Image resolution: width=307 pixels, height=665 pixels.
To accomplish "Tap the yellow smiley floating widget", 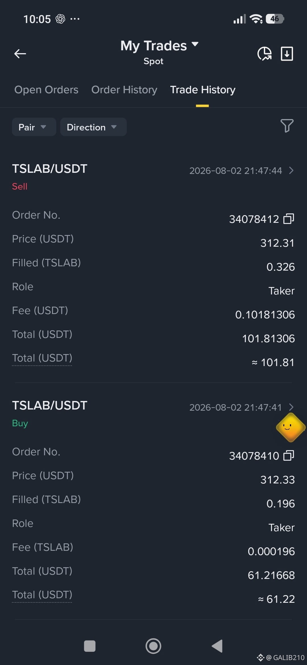I will [x=291, y=427].
